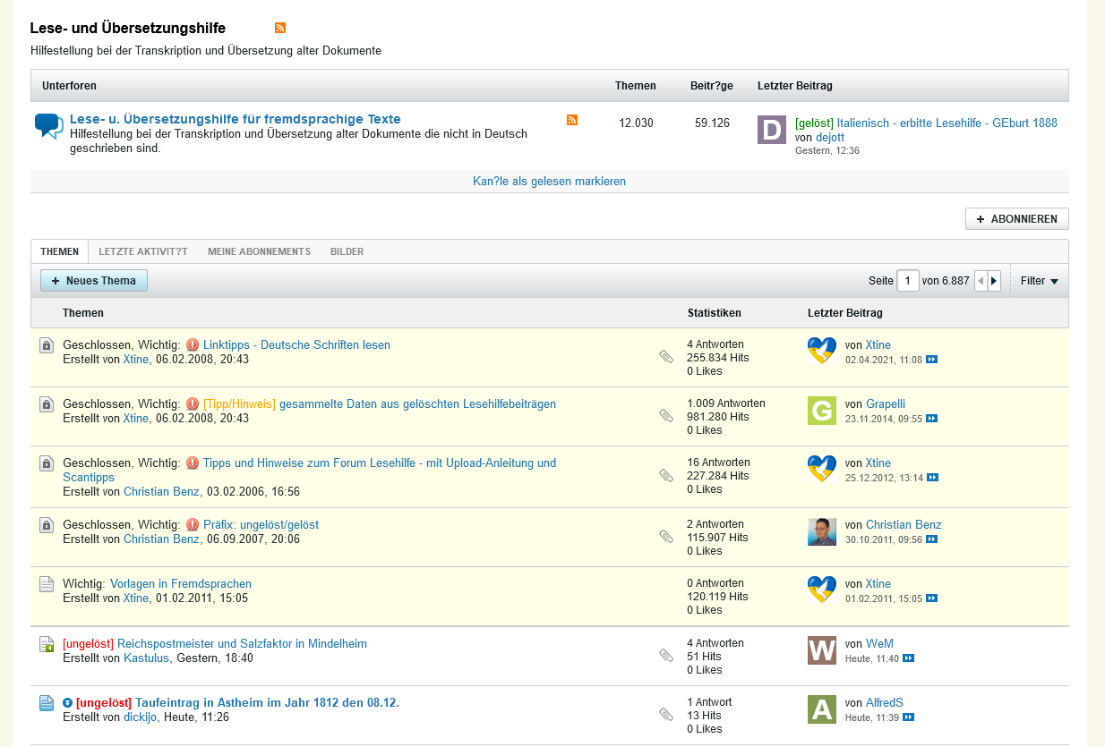Open the speech bubble subforum icon
Image resolution: width=1105 pixels, height=747 pixels.
point(49,125)
